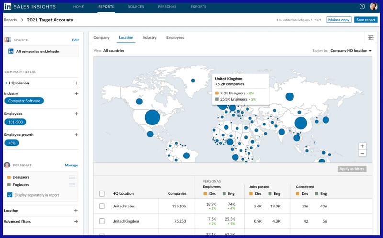Add an Employee growth filter plus icon

(76, 135)
